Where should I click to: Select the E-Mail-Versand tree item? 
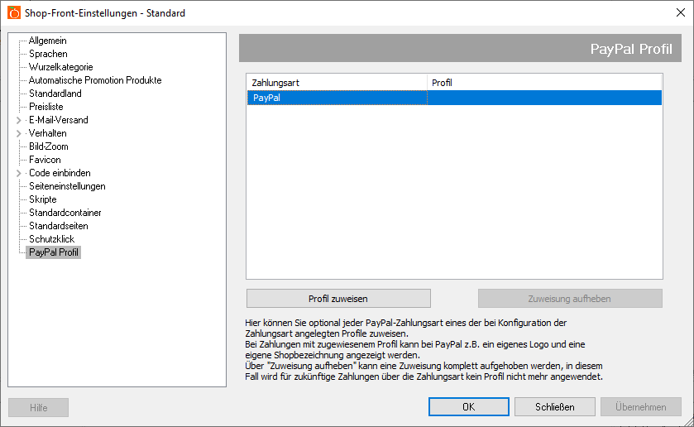point(59,120)
